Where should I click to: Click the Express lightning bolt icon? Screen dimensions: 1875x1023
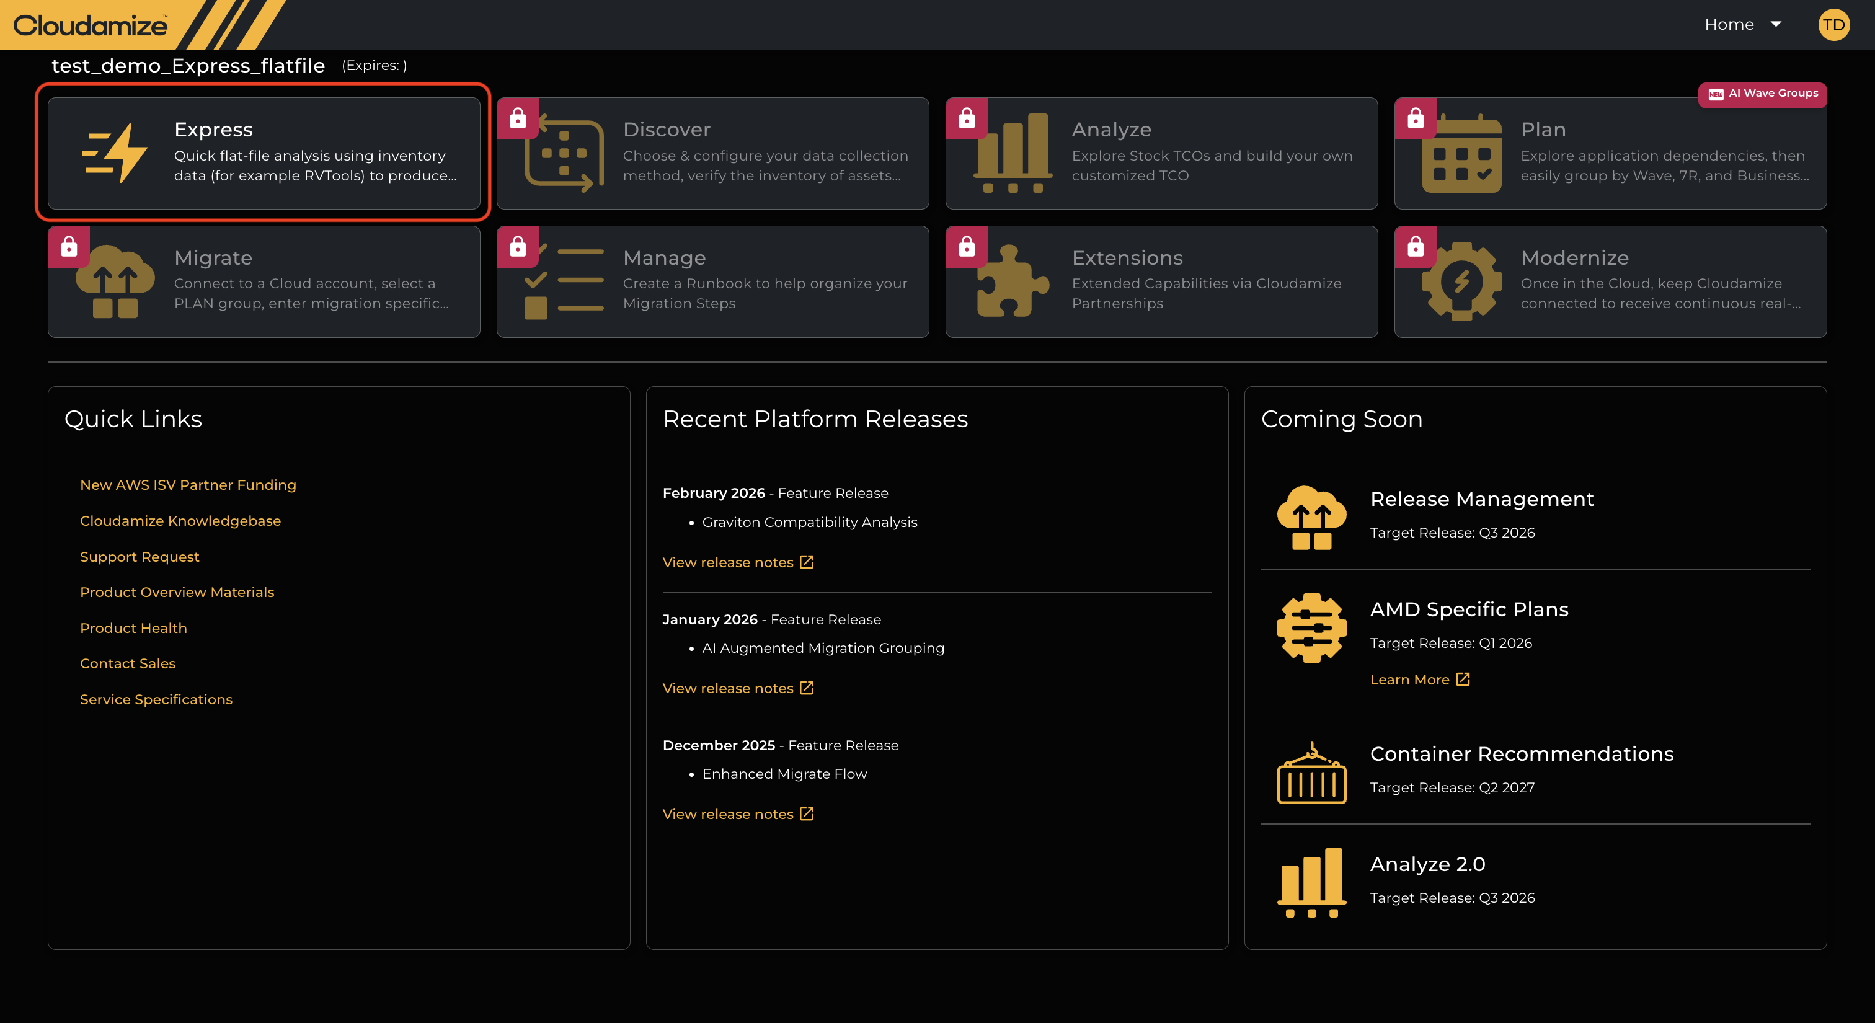coord(114,153)
